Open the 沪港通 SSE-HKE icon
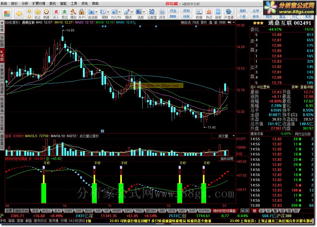This screenshot has height=227, width=317. 229,14
